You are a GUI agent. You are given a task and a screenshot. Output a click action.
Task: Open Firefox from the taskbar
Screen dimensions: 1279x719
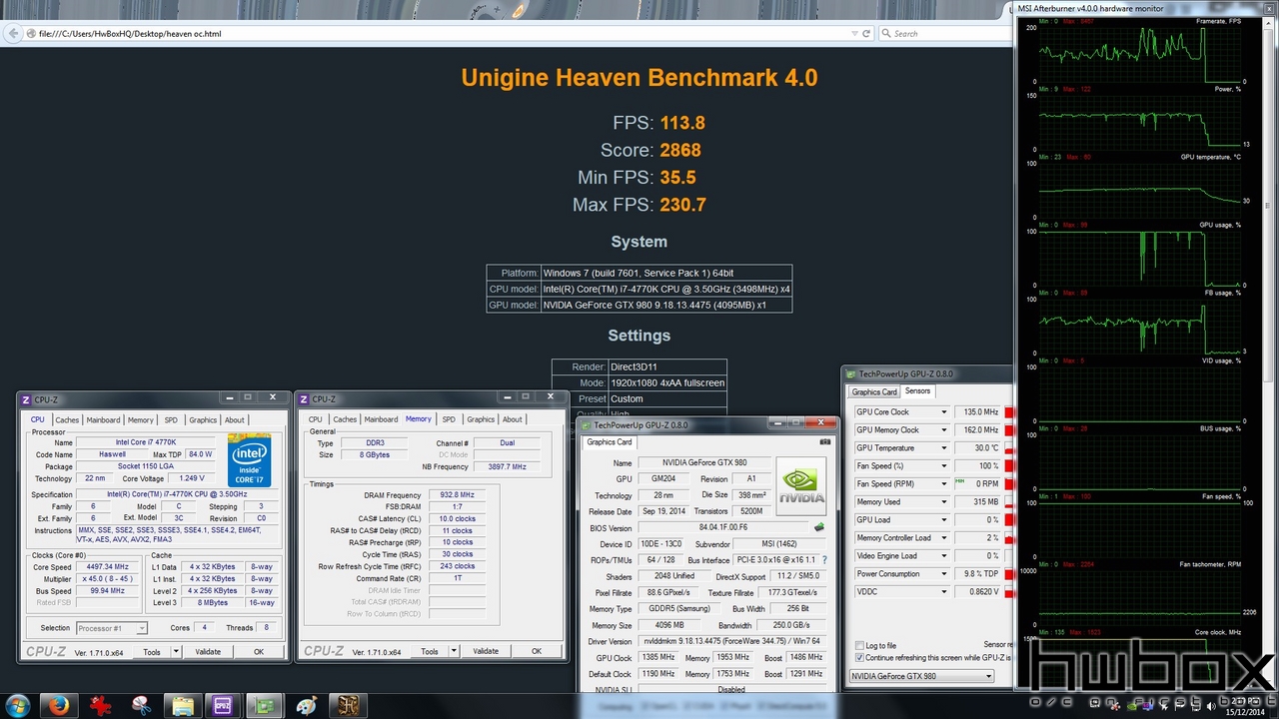[x=59, y=705]
